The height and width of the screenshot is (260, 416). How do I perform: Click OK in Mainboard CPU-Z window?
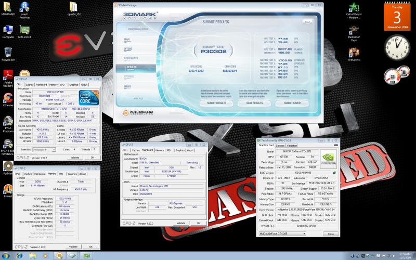tap(199, 223)
